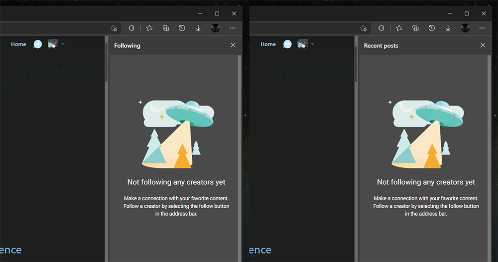
Task: Close the Following panel
Action: coord(233,45)
